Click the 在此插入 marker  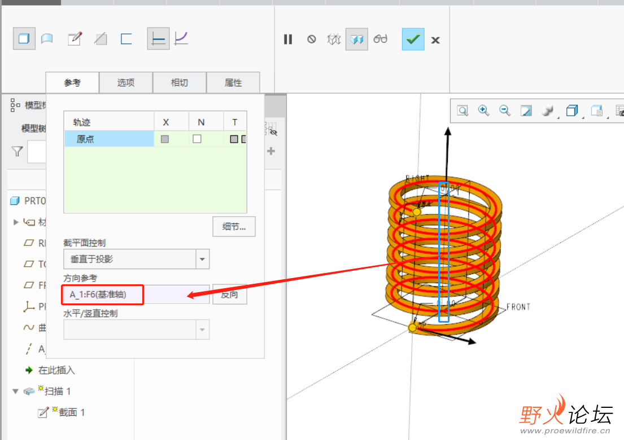point(50,370)
